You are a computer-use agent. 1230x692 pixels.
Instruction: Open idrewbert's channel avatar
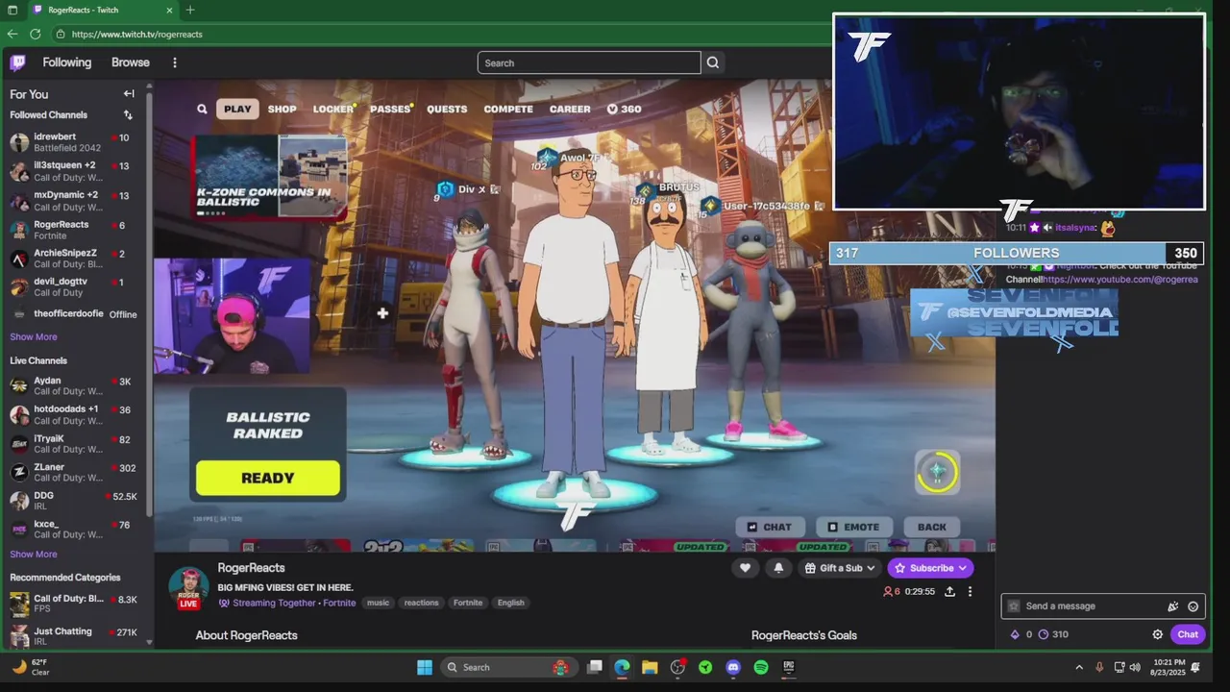tap(19, 142)
